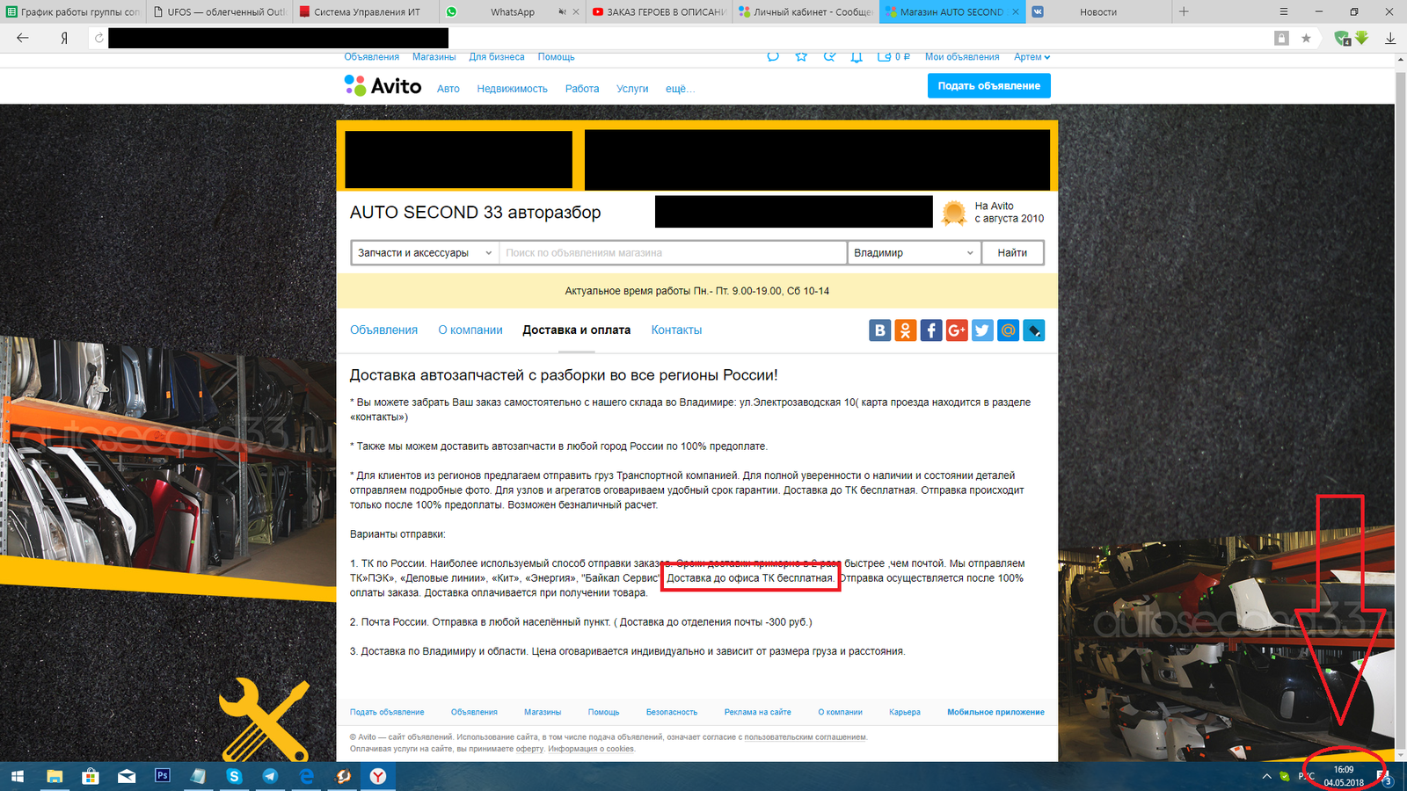Switch to the UFOS browser tab
Viewport: 1407px width, 791px height.
pyautogui.click(x=220, y=11)
